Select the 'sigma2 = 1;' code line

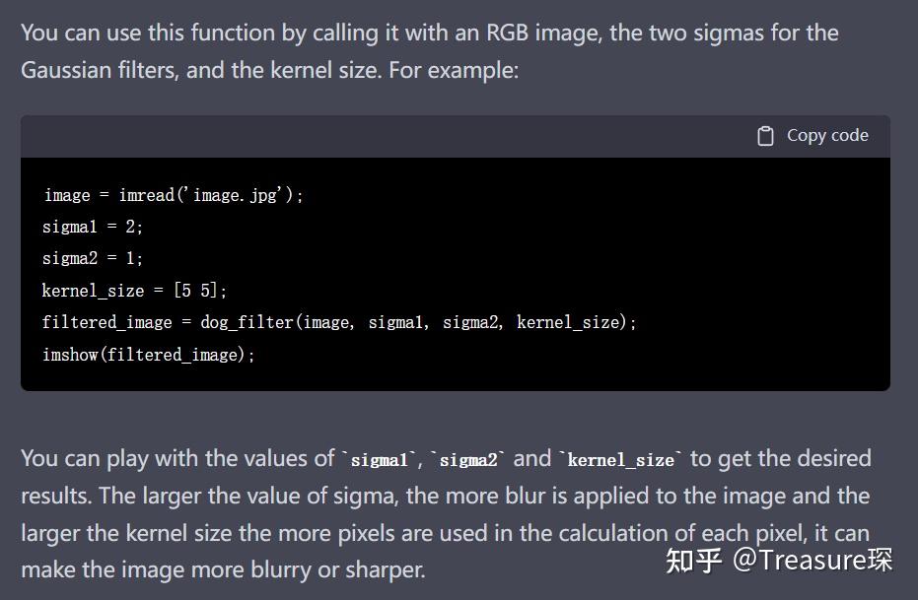pos(93,258)
